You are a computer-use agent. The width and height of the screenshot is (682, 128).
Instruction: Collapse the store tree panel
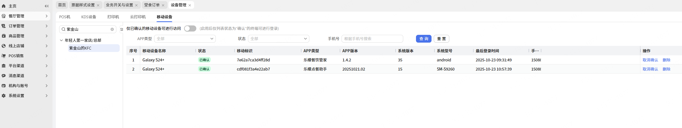click(122, 29)
